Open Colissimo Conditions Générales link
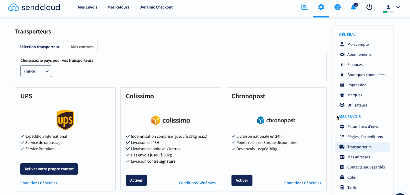 pyautogui.click(x=197, y=183)
